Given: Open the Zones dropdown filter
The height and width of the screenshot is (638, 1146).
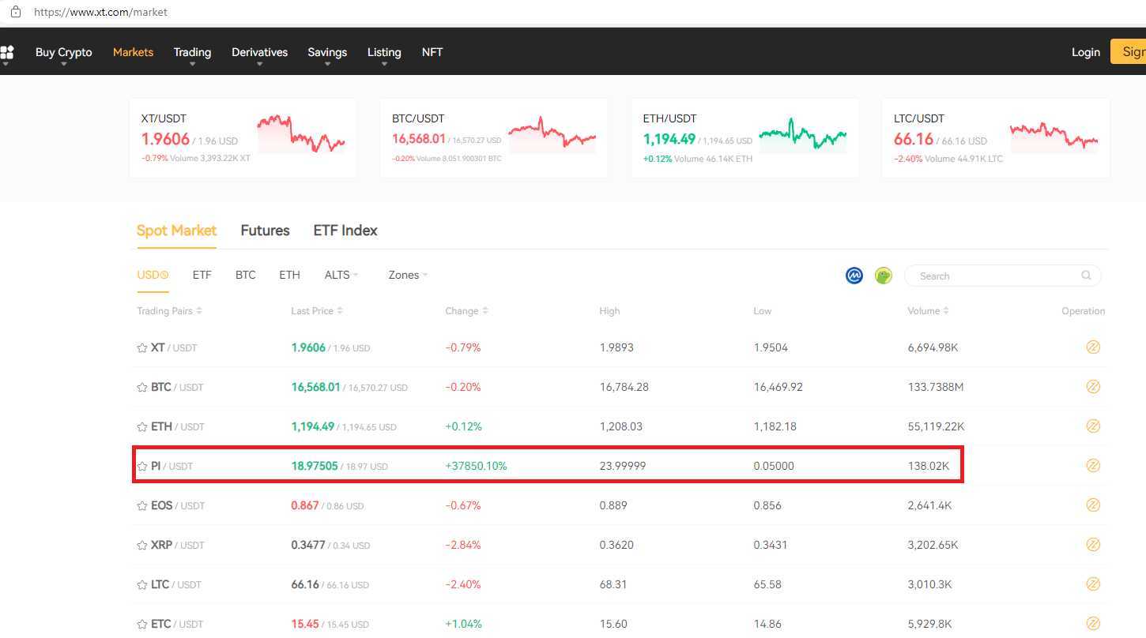Looking at the screenshot, I should point(408,275).
